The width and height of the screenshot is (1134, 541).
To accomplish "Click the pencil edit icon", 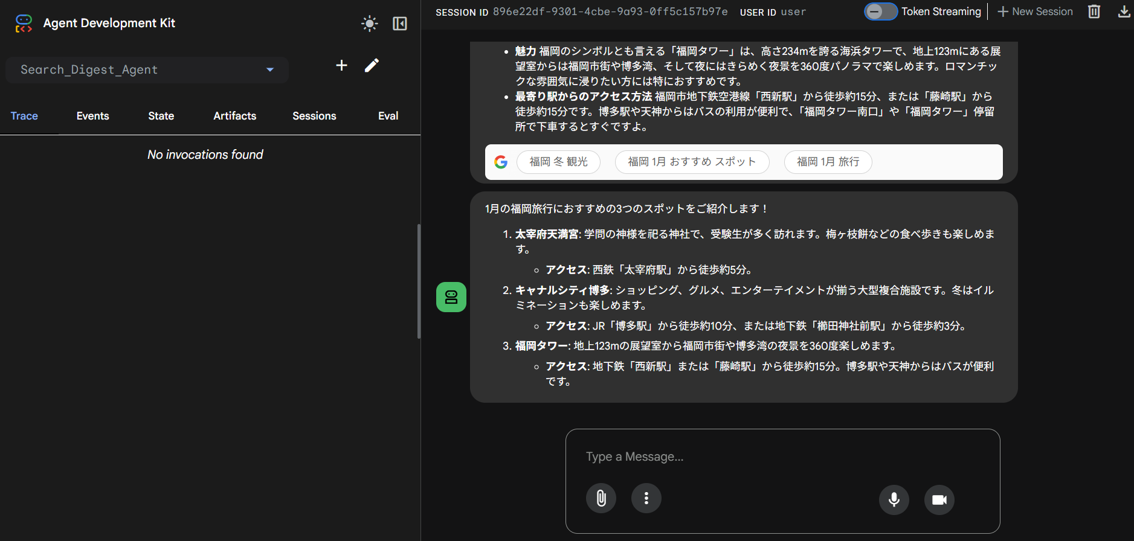I will pyautogui.click(x=372, y=65).
